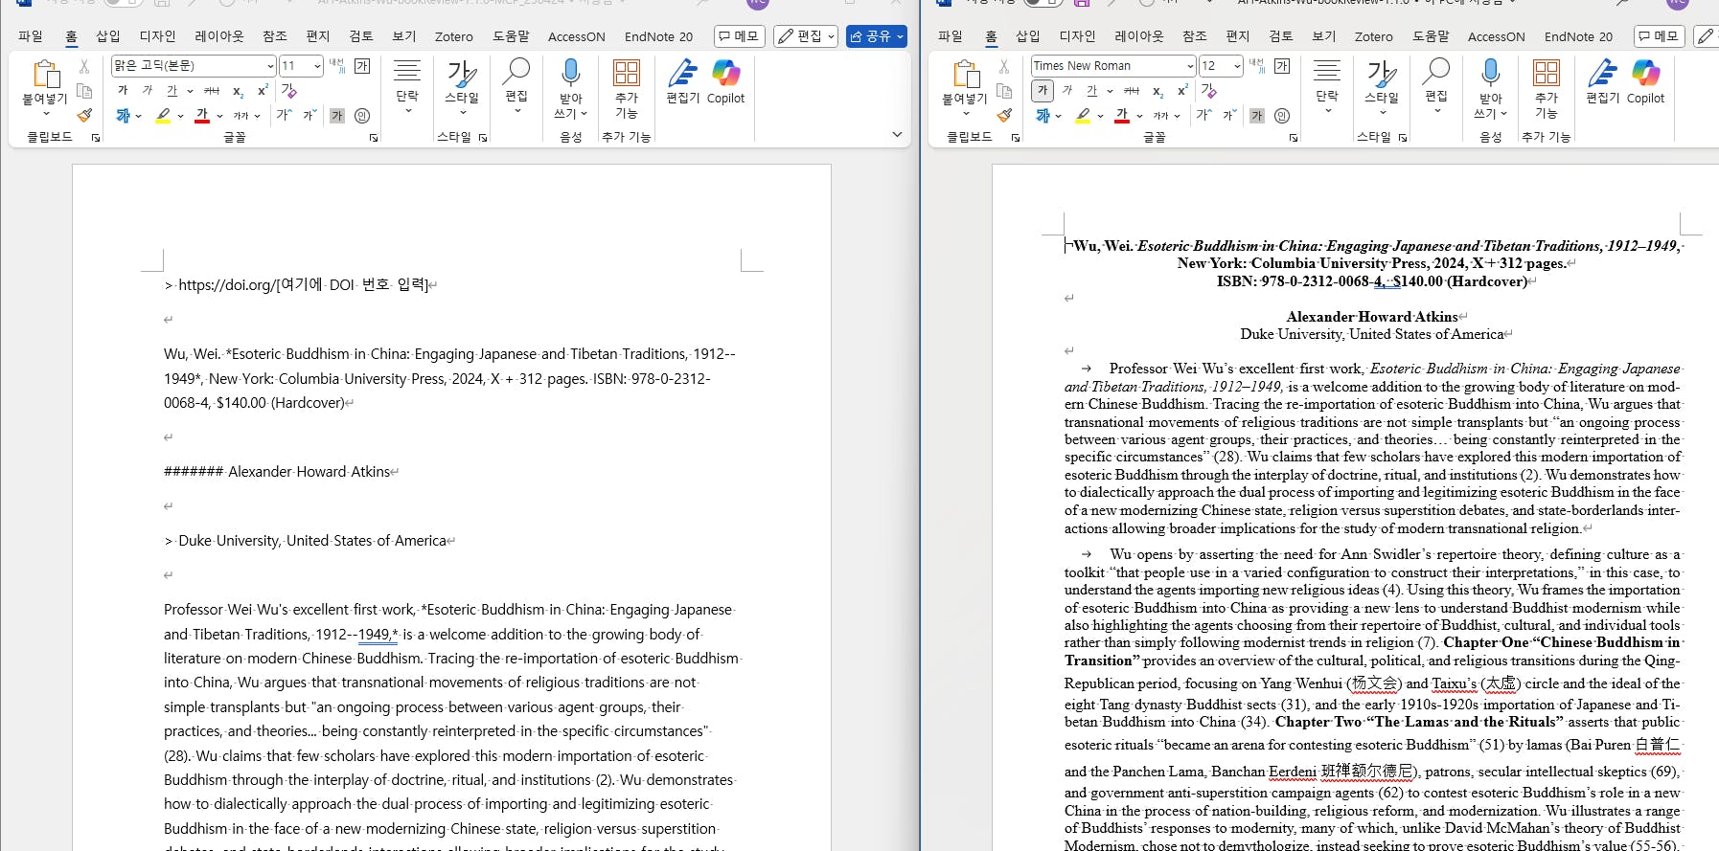The image size is (1719, 851).
Task: Open the 맑은 고딕(본문) font name dropdown
Action: pyautogui.click(x=270, y=66)
